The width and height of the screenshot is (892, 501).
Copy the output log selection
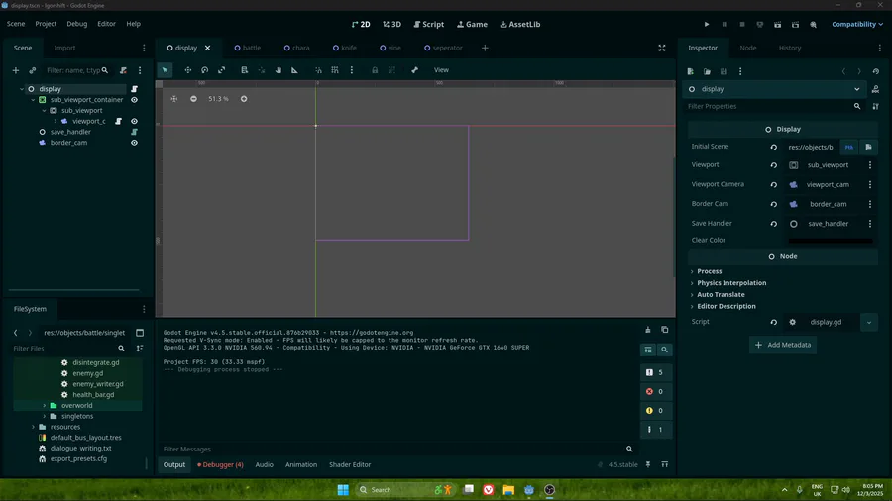(x=664, y=330)
